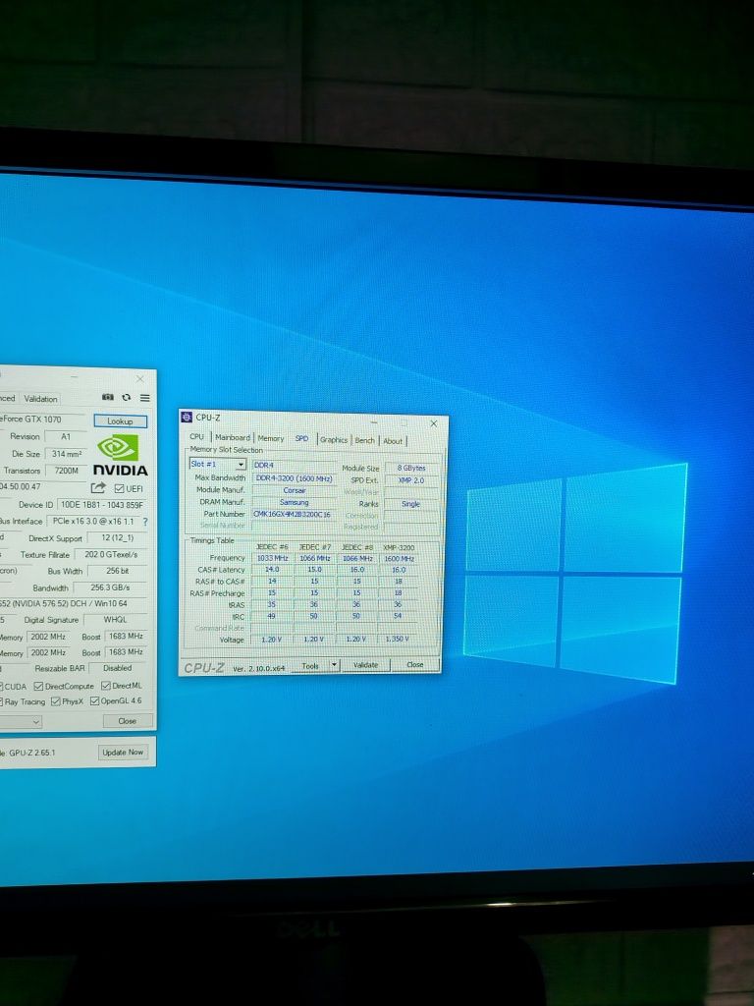754x1006 pixels.
Task: Toggle the DirectCompute checkbox
Action: click(x=38, y=687)
